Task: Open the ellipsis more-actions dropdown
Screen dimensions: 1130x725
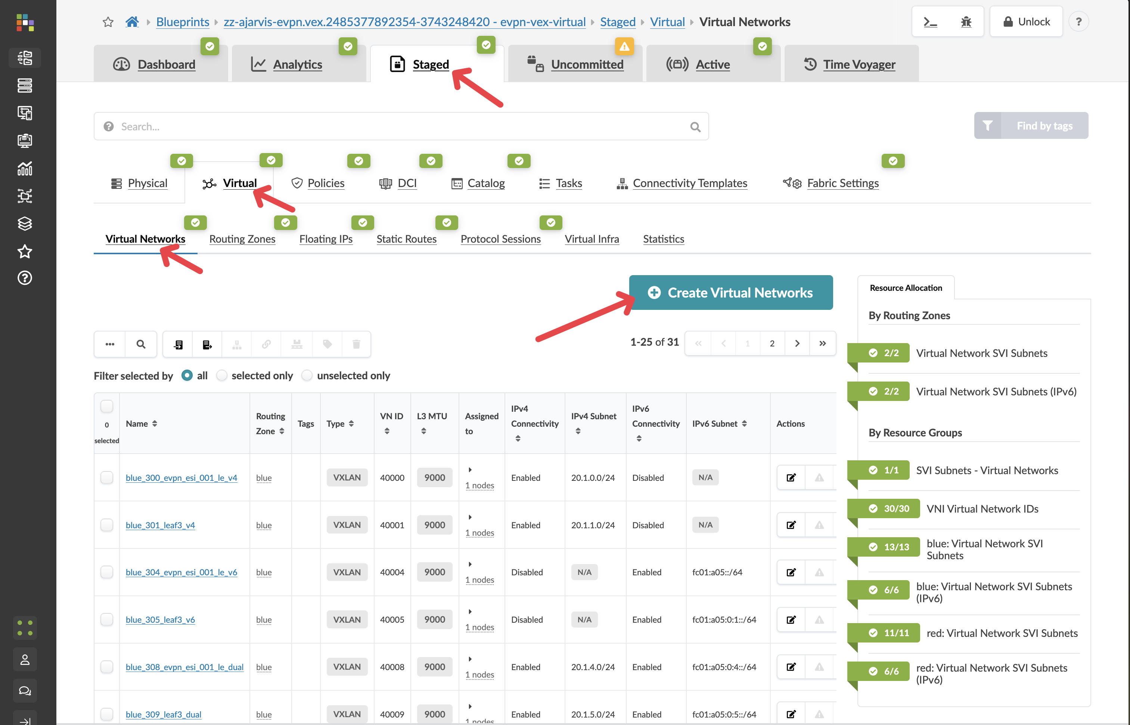Action: (x=109, y=344)
